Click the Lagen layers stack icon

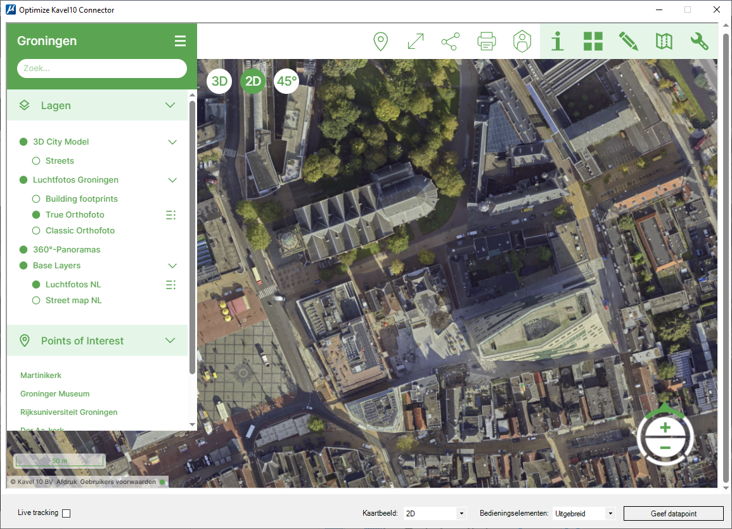coord(24,105)
